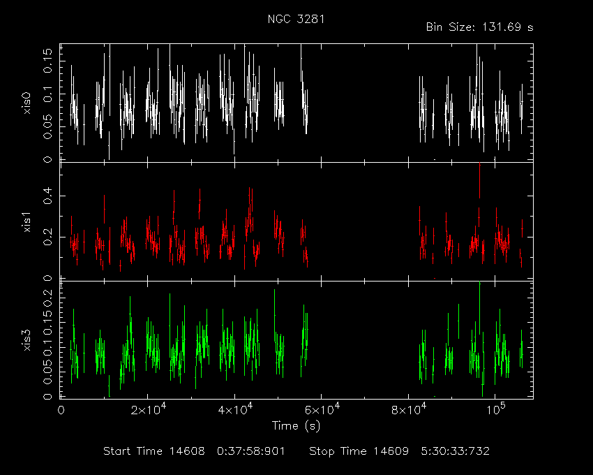Screen dimensions: 593x475
Task: Click the plot title NGC 3281
Action: click(296, 19)
